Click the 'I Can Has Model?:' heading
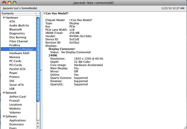 56,13
